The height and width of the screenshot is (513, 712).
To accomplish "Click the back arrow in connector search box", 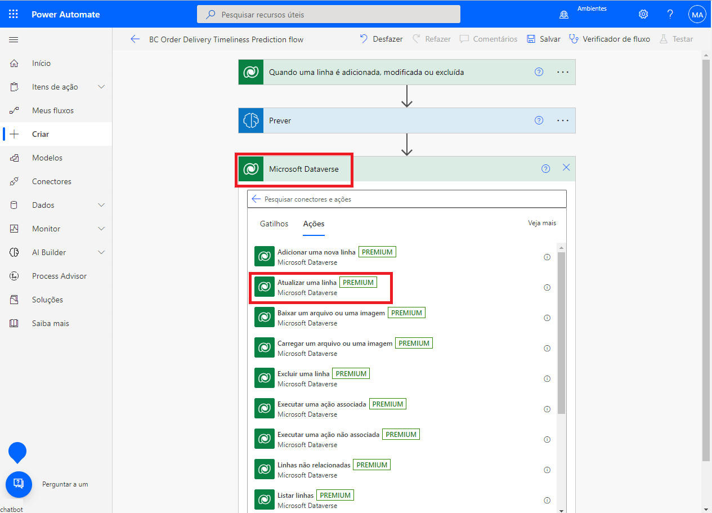I will 257,199.
